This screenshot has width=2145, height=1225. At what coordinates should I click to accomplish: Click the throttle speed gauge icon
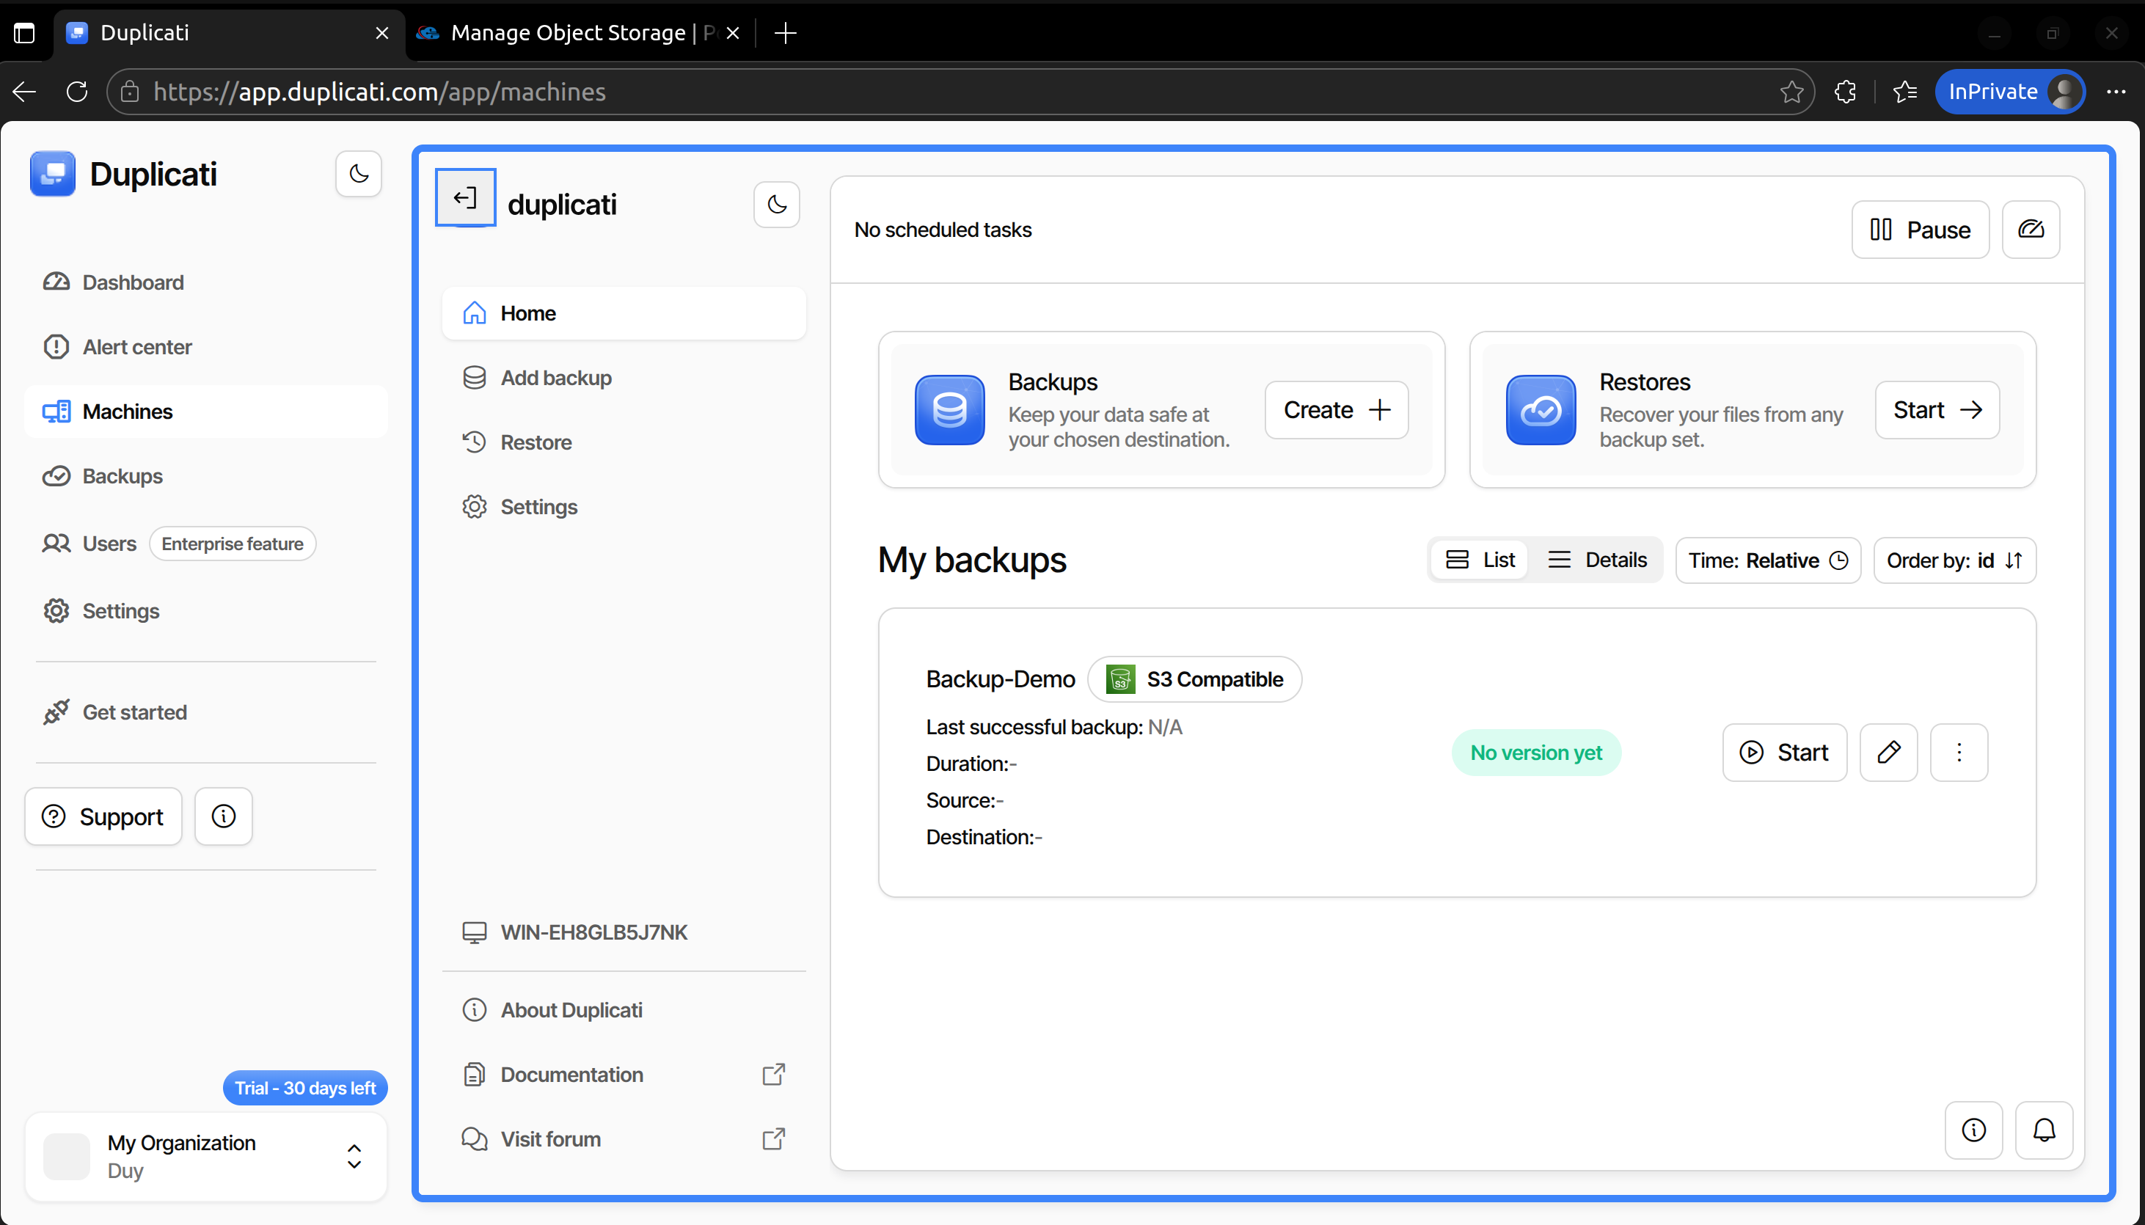[2030, 229]
